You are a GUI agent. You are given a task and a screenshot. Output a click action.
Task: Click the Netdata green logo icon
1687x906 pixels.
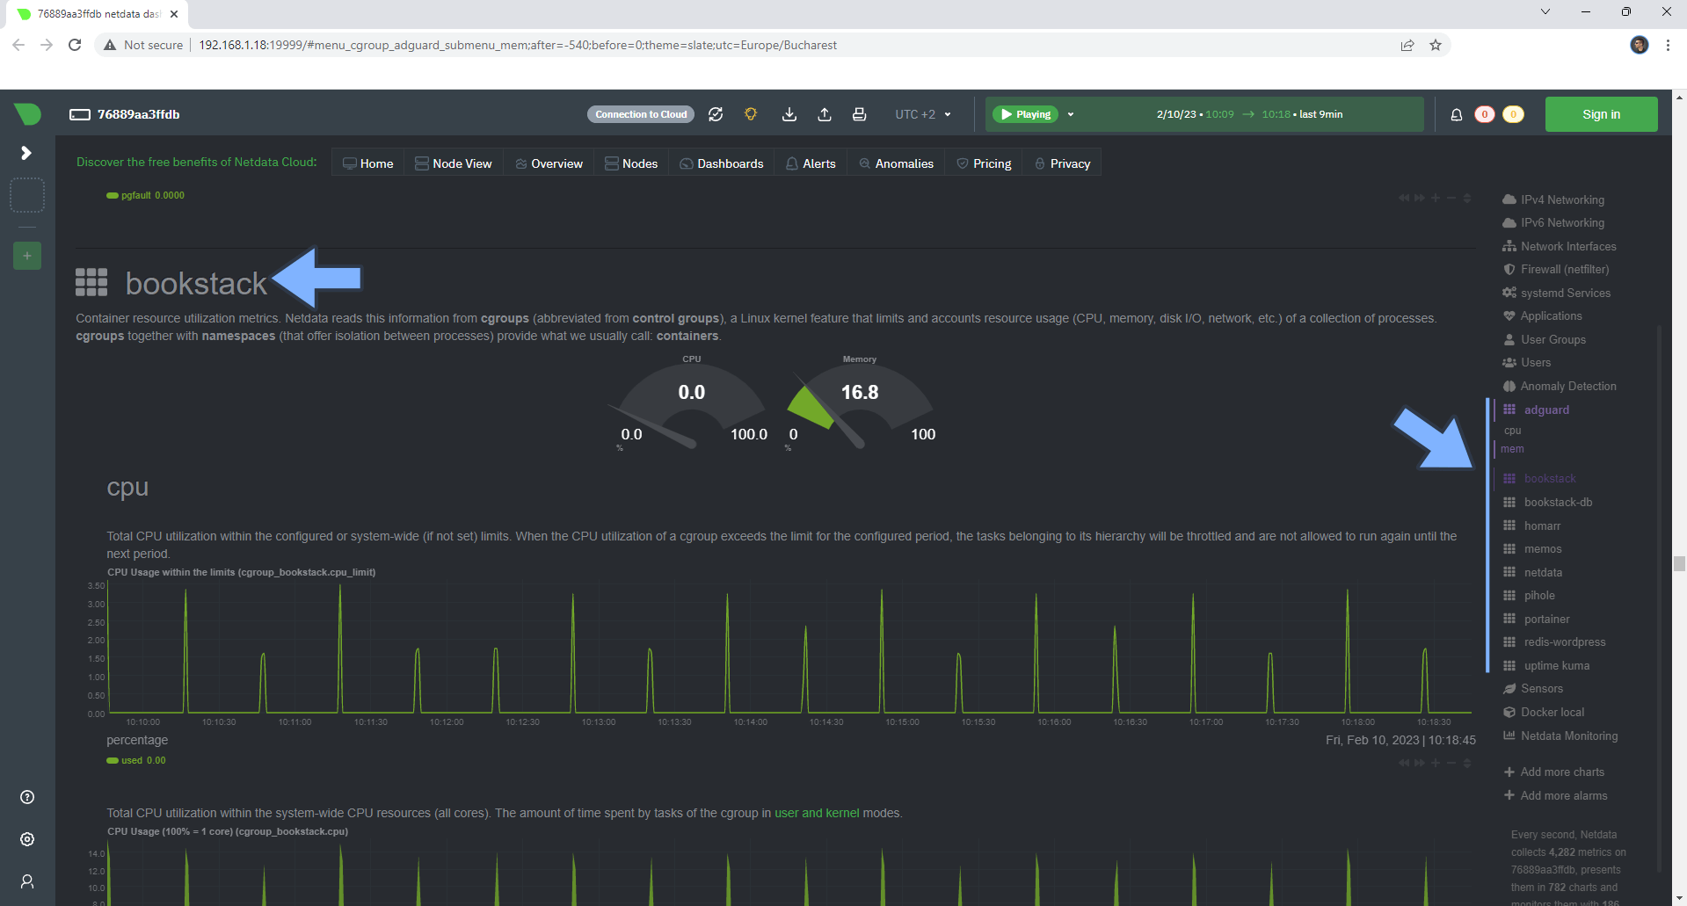point(27,114)
